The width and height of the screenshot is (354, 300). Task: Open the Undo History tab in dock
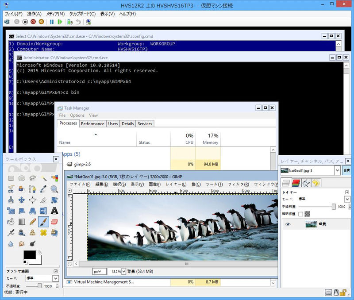[x=316, y=183]
